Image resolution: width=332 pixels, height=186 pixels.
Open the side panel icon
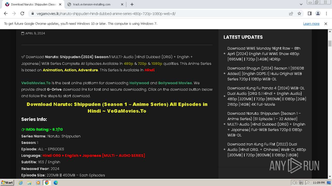point(309,13)
